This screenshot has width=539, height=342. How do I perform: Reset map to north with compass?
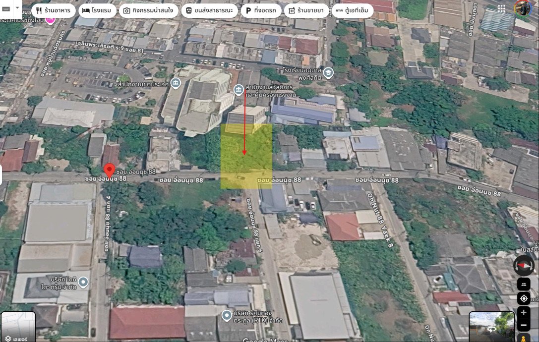click(524, 266)
